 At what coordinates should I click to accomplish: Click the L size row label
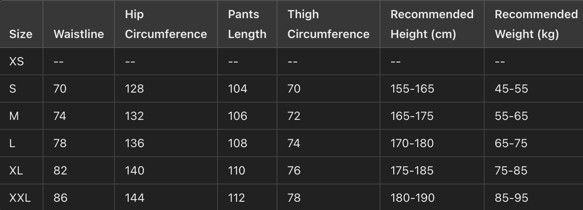tap(12, 143)
